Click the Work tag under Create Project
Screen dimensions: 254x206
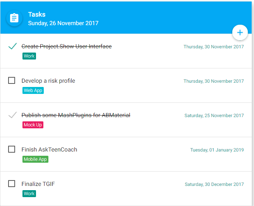click(29, 56)
